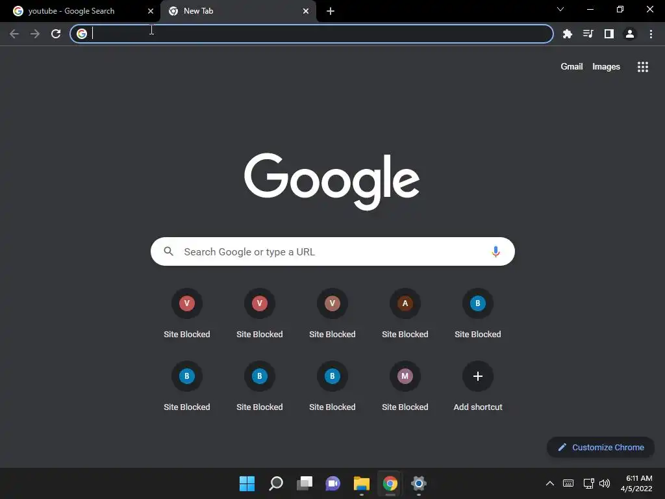Screen dimensions: 665x499
Task: Click inside the address bar
Action: pyautogui.click(x=312, y=34)
